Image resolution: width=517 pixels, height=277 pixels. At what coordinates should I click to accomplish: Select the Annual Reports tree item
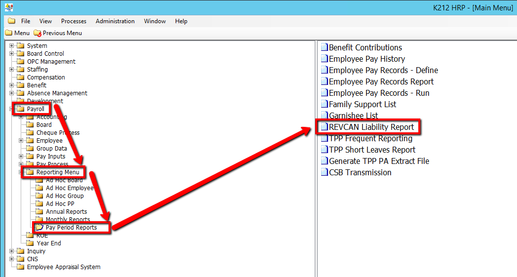(x=66, y=212)
